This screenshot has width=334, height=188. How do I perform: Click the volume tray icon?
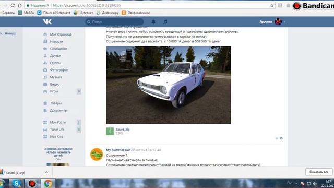pyautogui.click(x=315, y=183)
